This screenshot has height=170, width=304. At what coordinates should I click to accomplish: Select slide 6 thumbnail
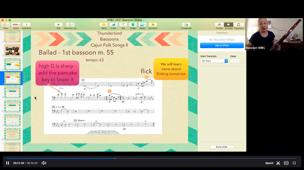(12, 106)
